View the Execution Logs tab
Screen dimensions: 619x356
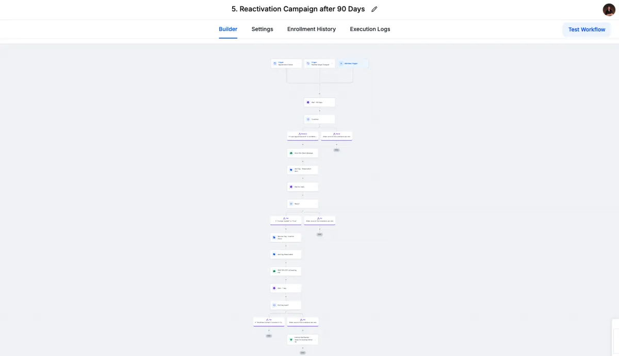coord(370,29)
